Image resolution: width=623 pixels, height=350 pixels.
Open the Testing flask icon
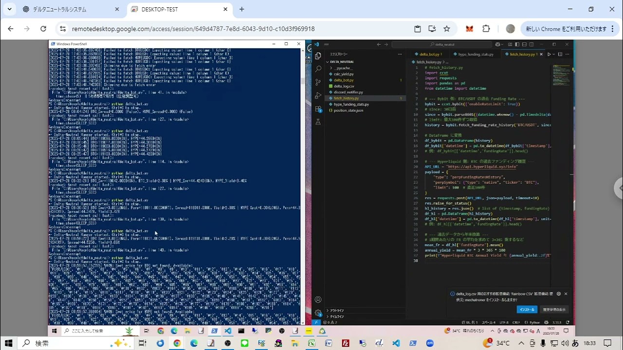[x=318, y=122]
